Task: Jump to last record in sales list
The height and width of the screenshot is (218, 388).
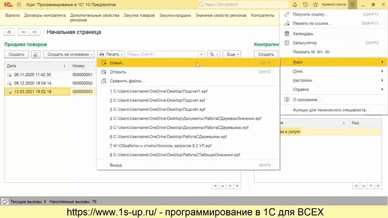Action: pos(237,186)
